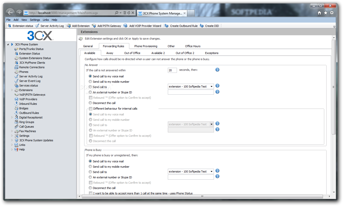The width and height of the screenshot is (343, 206).
Task: Open the Exceptions sub-tab
Action: [x=212, y=53]
